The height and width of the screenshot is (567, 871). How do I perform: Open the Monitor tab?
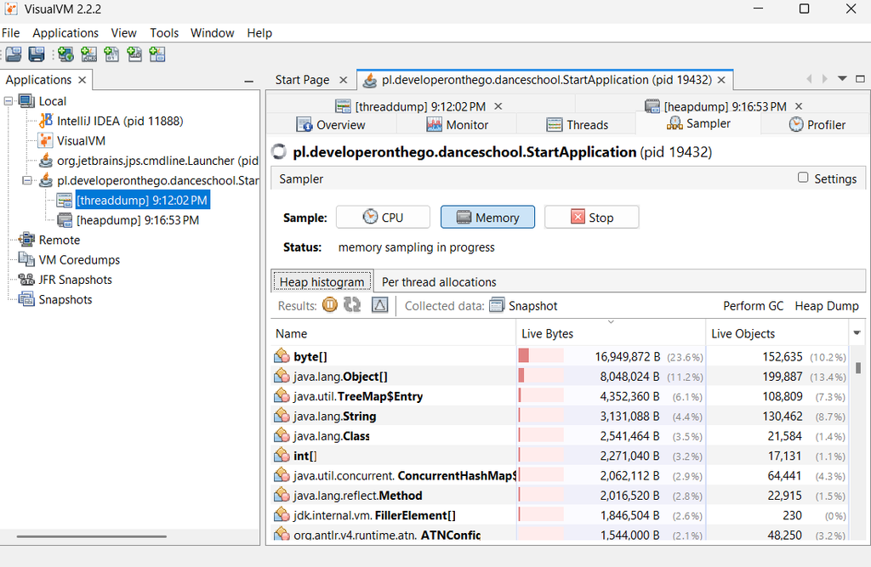click(x=458, y=125)
